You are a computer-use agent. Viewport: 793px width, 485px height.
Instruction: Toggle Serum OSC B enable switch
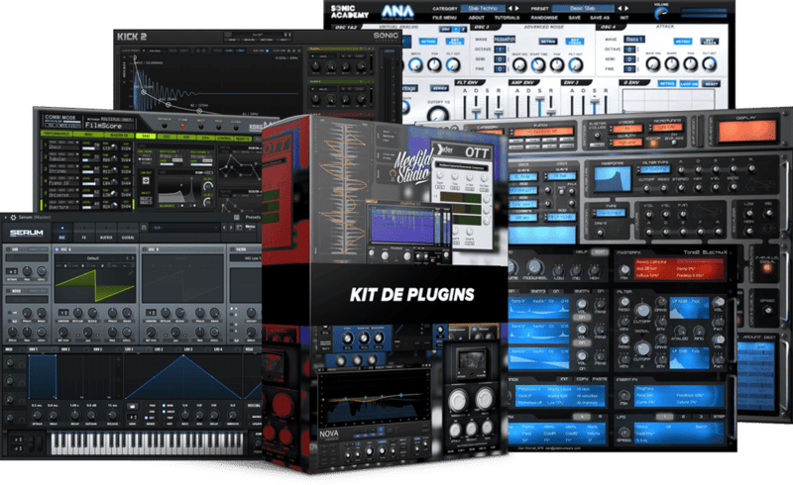(144, 249)
